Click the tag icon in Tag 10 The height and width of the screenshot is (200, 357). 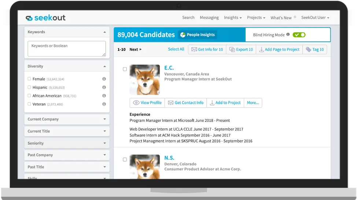(x=309, y=50)
